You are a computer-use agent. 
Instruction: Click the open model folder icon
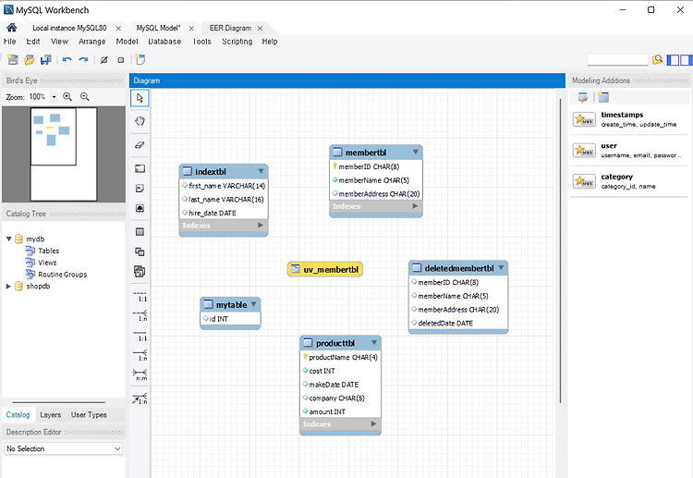[x=30, y=60]
